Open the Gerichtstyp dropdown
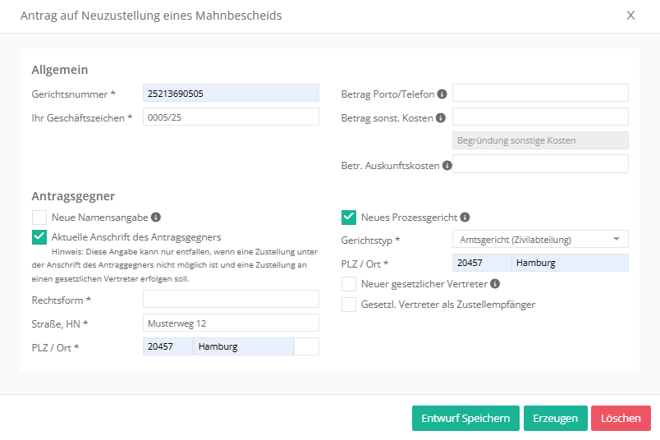 pos(540,240)
